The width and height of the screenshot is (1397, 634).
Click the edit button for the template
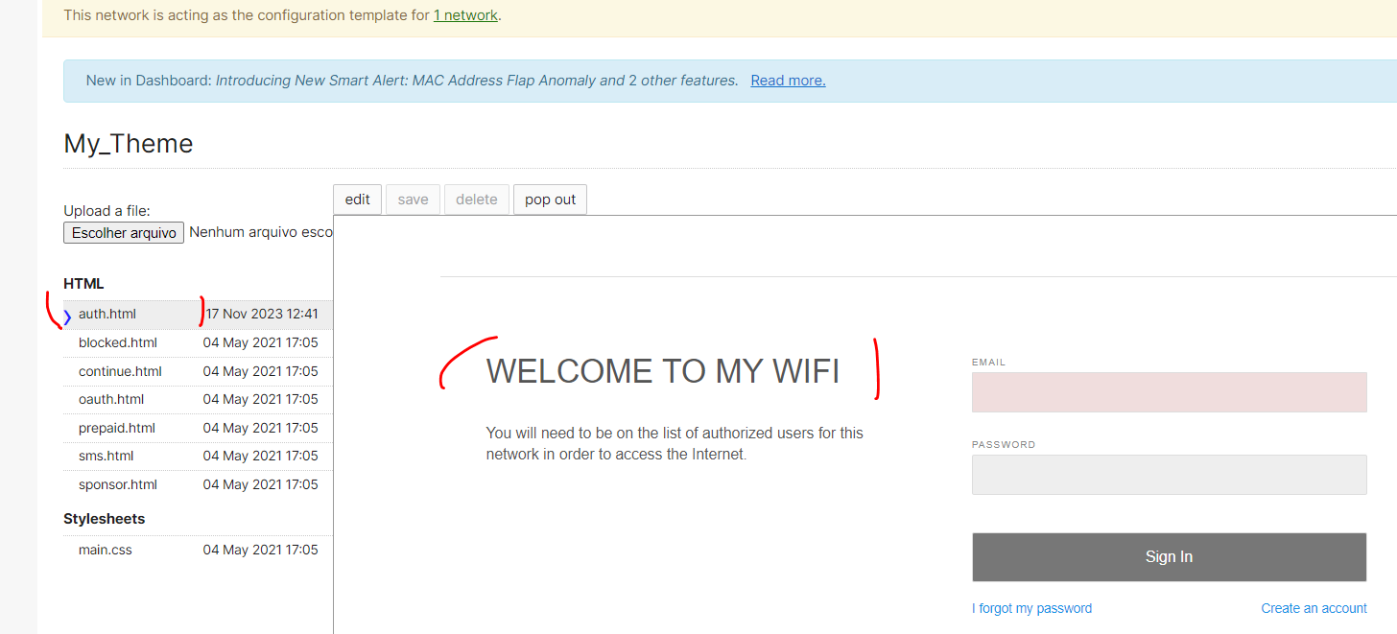357,199
